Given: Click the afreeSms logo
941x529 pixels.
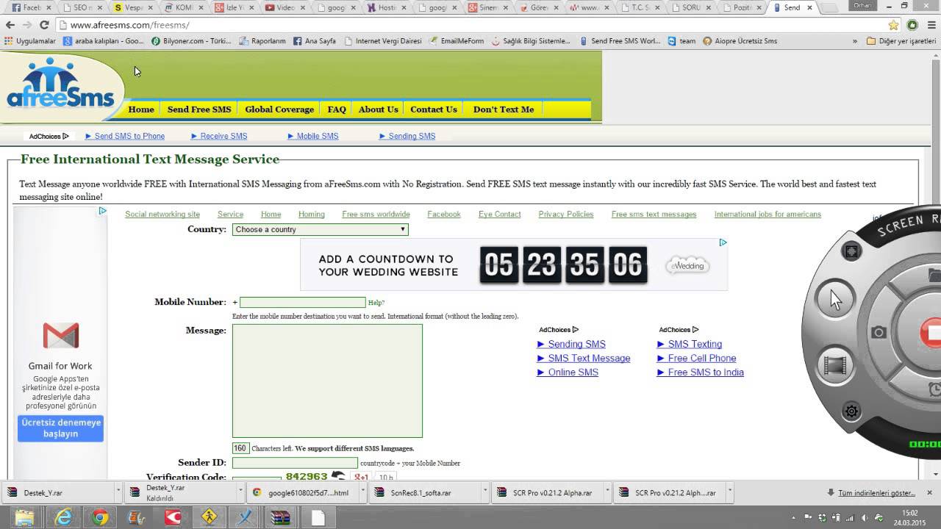Looking at the screenshot, I should click(60, 84).
